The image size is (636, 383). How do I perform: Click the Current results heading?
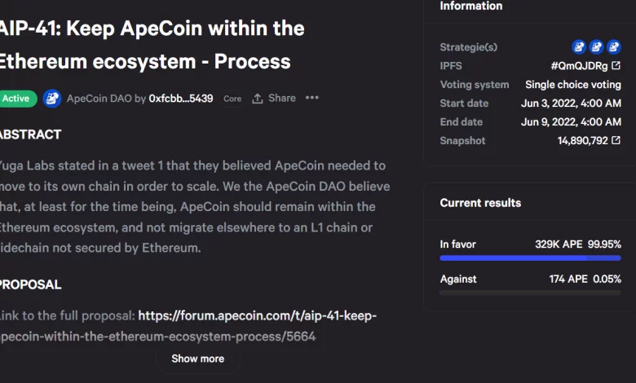(x=480, y=203)
